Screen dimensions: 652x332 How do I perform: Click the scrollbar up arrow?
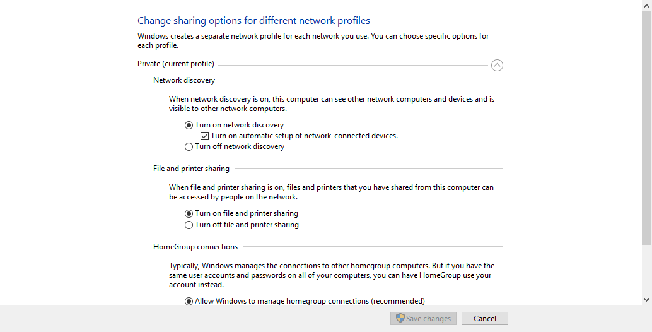click(x=646, y=4)
